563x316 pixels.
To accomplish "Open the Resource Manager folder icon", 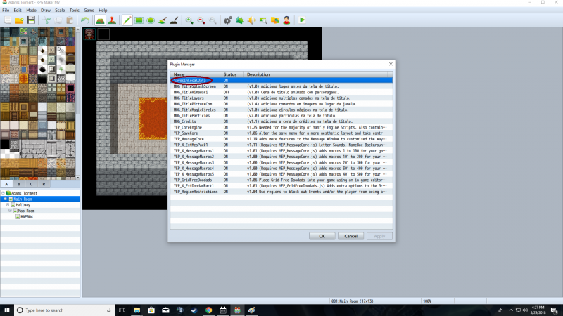I will 275,20.
